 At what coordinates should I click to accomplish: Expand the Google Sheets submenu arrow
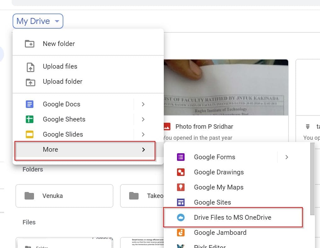[143, 119]
